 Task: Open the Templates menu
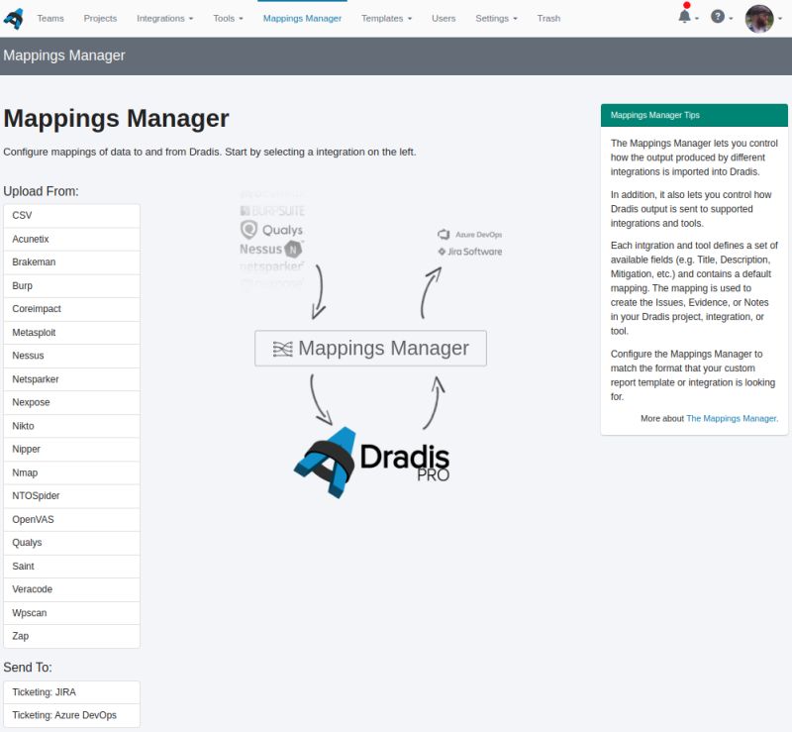[384, 17]
